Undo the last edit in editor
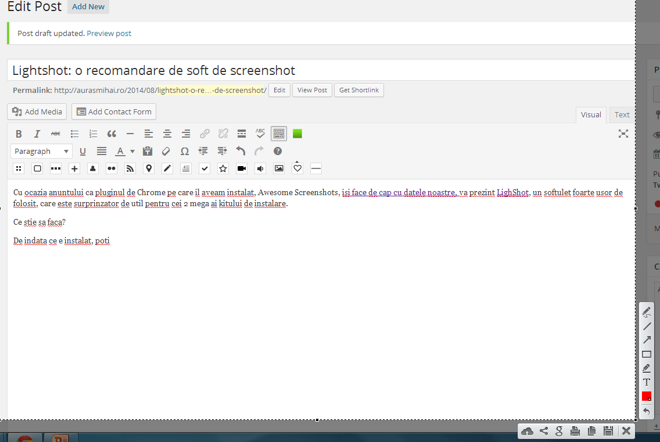Screen dimensions: 660x442 241,151
